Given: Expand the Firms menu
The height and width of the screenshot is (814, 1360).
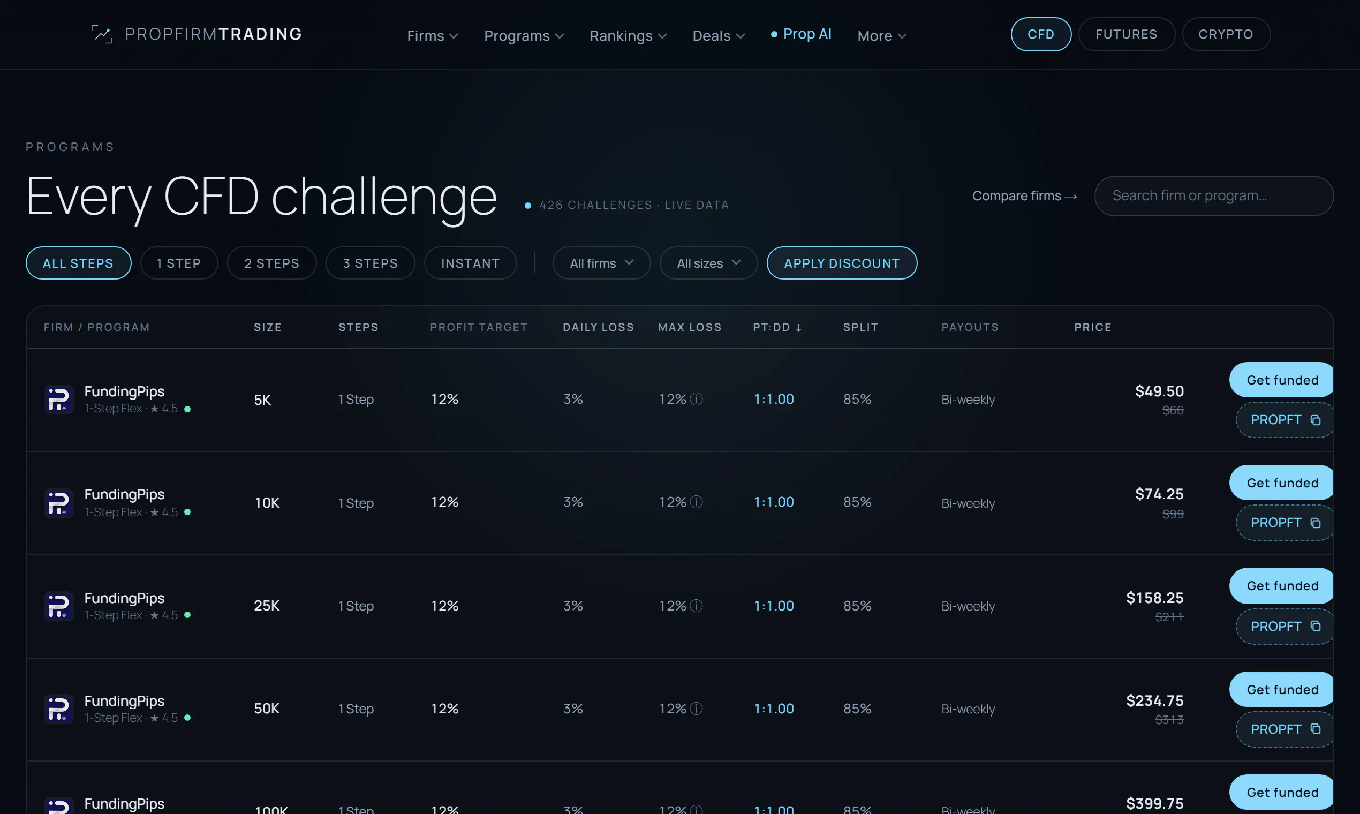Looking at the screenshot, I should [x=432, y=36].
